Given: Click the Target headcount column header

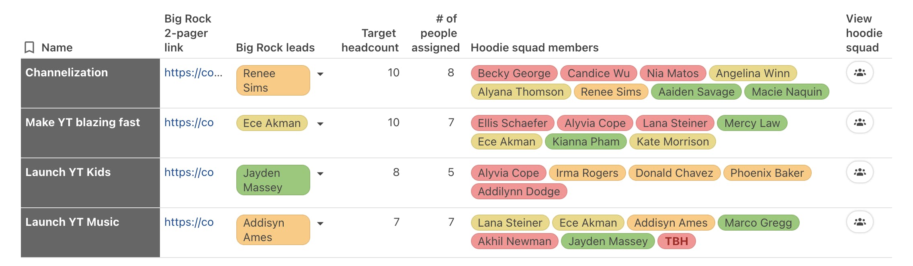Looking at the screenshot, I should click(x=370, y=40).
